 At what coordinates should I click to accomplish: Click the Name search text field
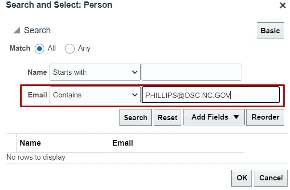click(x=191, y=72)
